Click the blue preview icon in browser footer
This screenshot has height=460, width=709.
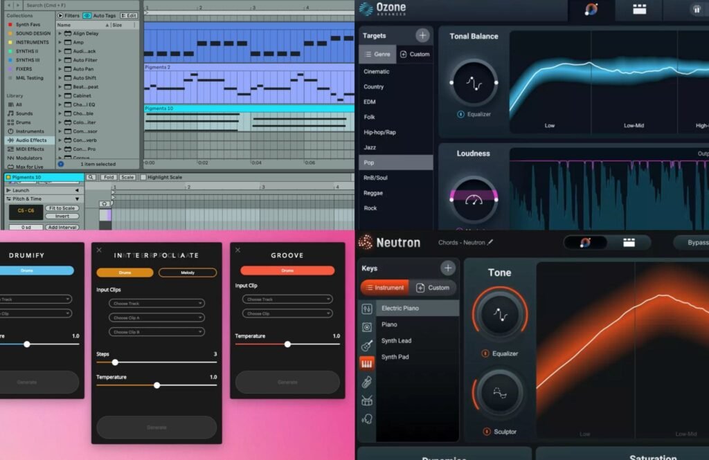pyautogui.click(x=61, y=164)
